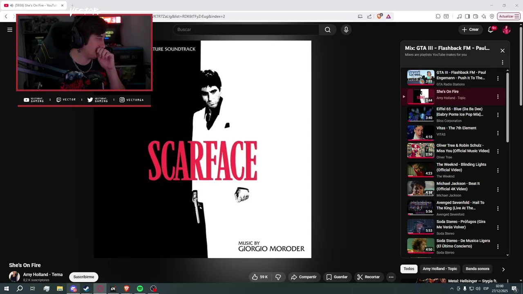Open Brave Rewards triangle icon

pos(388,16)
